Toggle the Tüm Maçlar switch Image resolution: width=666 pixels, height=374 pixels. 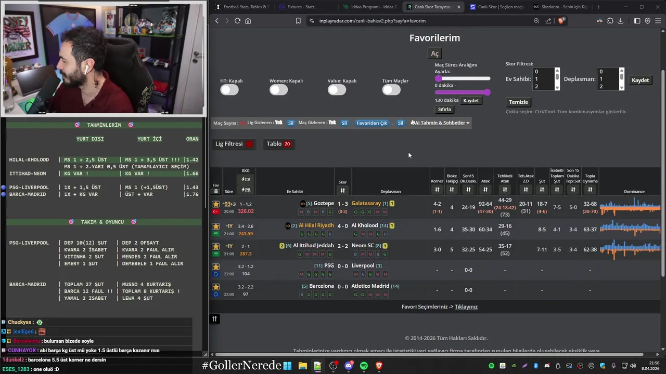pos(391,90)
